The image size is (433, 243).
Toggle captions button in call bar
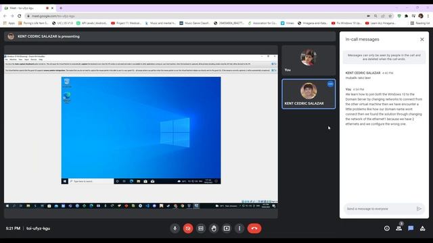[201, 228]
